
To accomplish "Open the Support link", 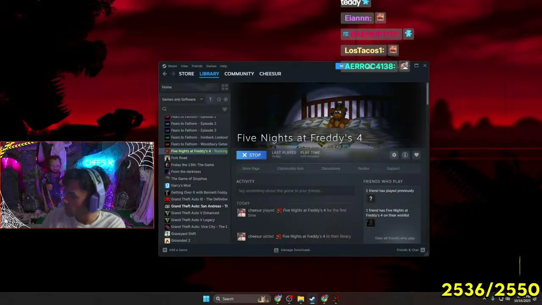I will 393,169.
